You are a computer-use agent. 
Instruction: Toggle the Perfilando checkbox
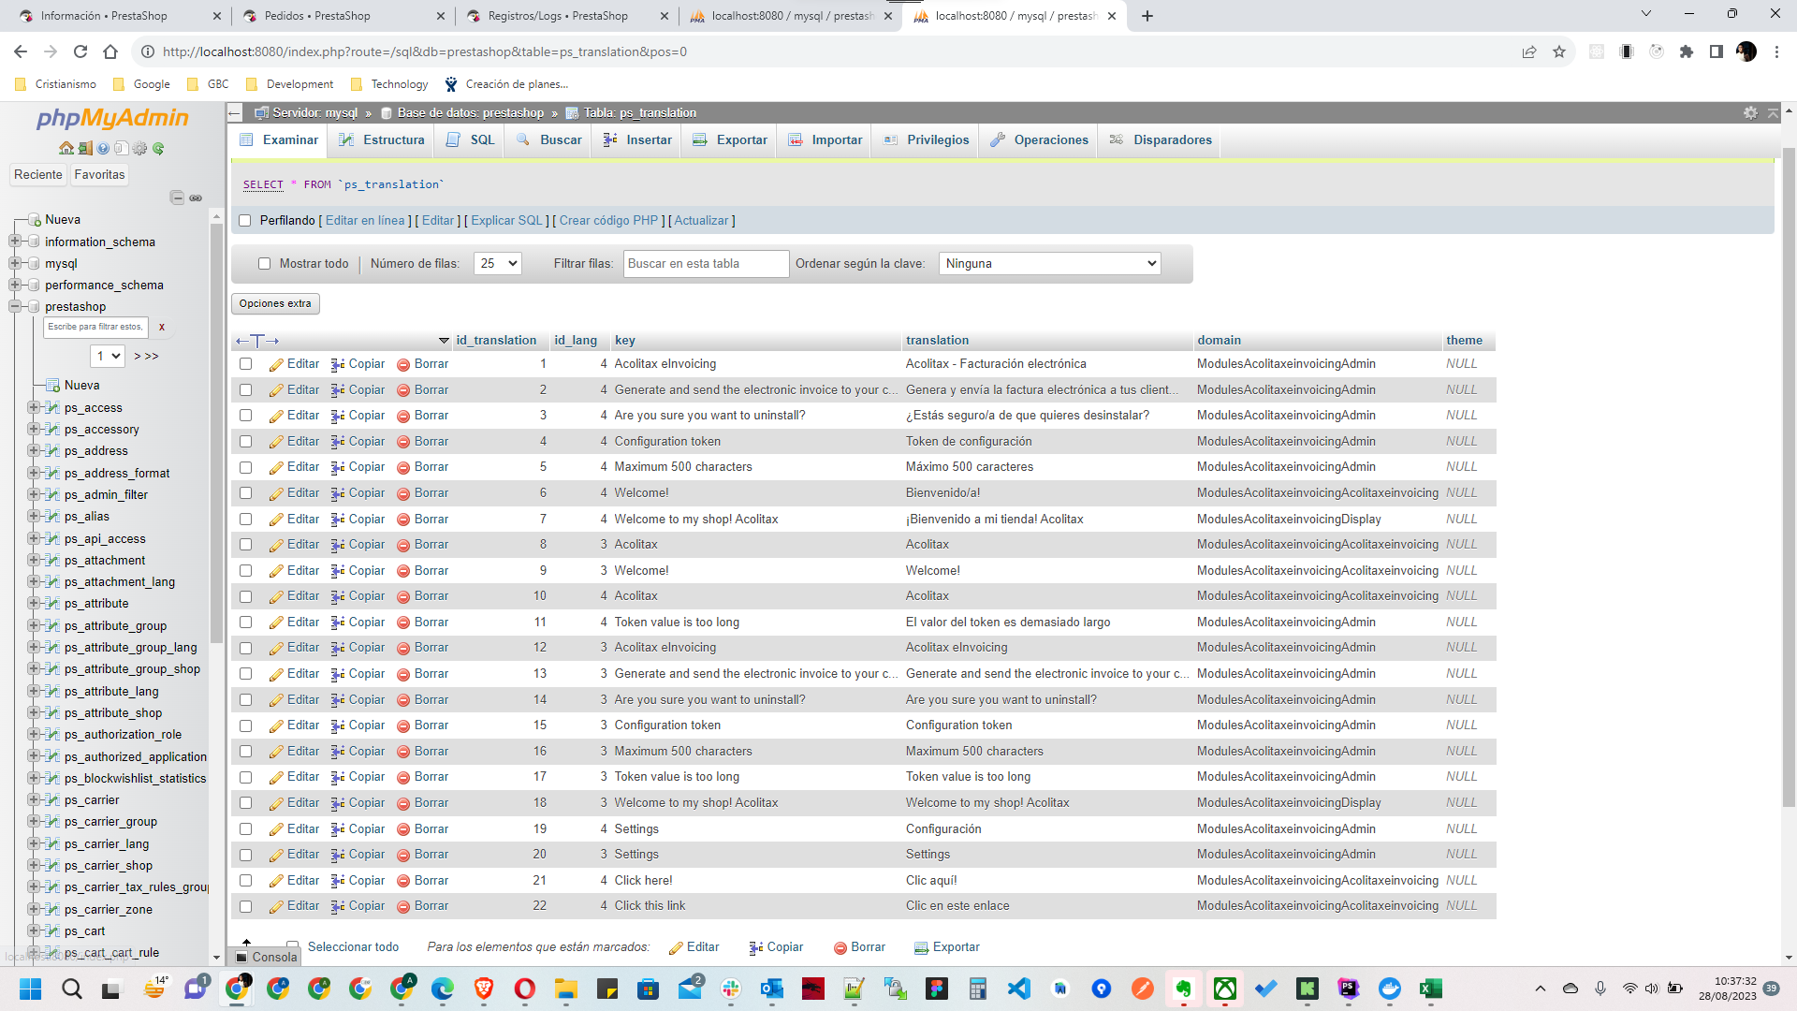click(x=245, y=221)
